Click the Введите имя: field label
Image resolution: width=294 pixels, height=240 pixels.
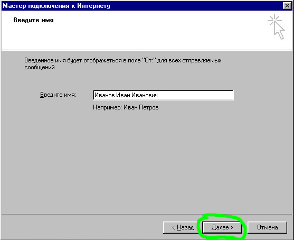click(x=58, y=95)
